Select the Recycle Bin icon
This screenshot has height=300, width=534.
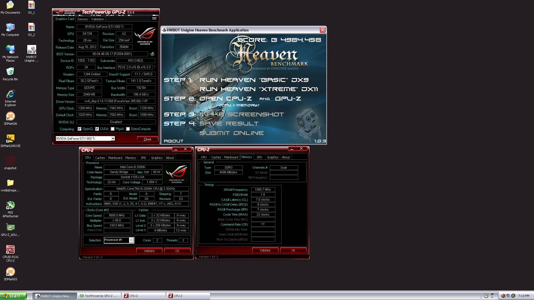click(10, 74)
